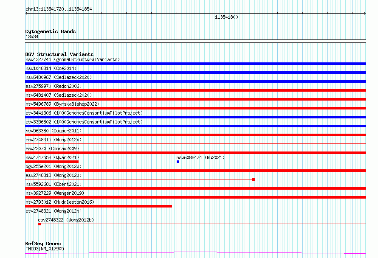Click the small blue nsv6088474 variant marker
Image resolution: width=378 pixels, height=258 pixels.
pos(178,162)
